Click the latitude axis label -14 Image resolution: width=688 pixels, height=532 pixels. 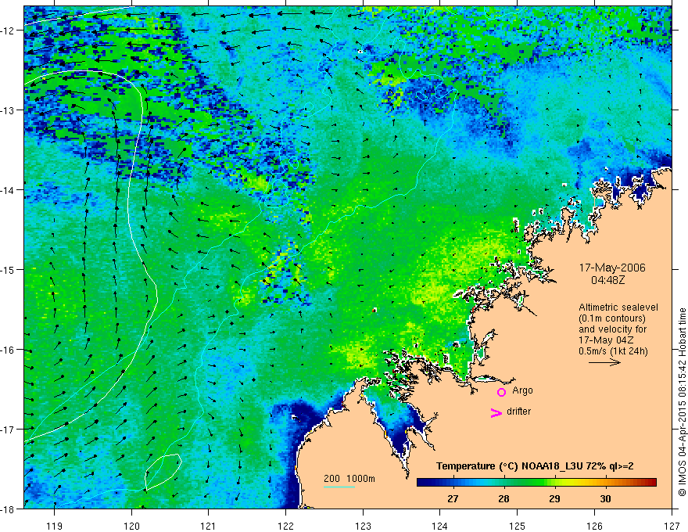[x=9, y=190]
